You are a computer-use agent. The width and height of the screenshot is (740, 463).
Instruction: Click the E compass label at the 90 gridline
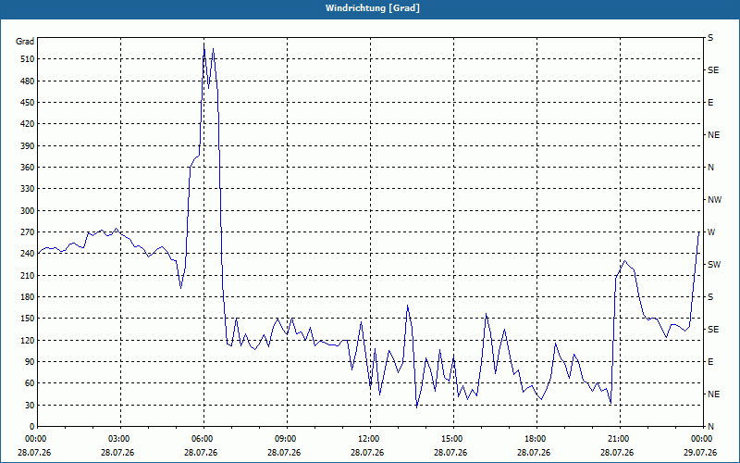710,362
